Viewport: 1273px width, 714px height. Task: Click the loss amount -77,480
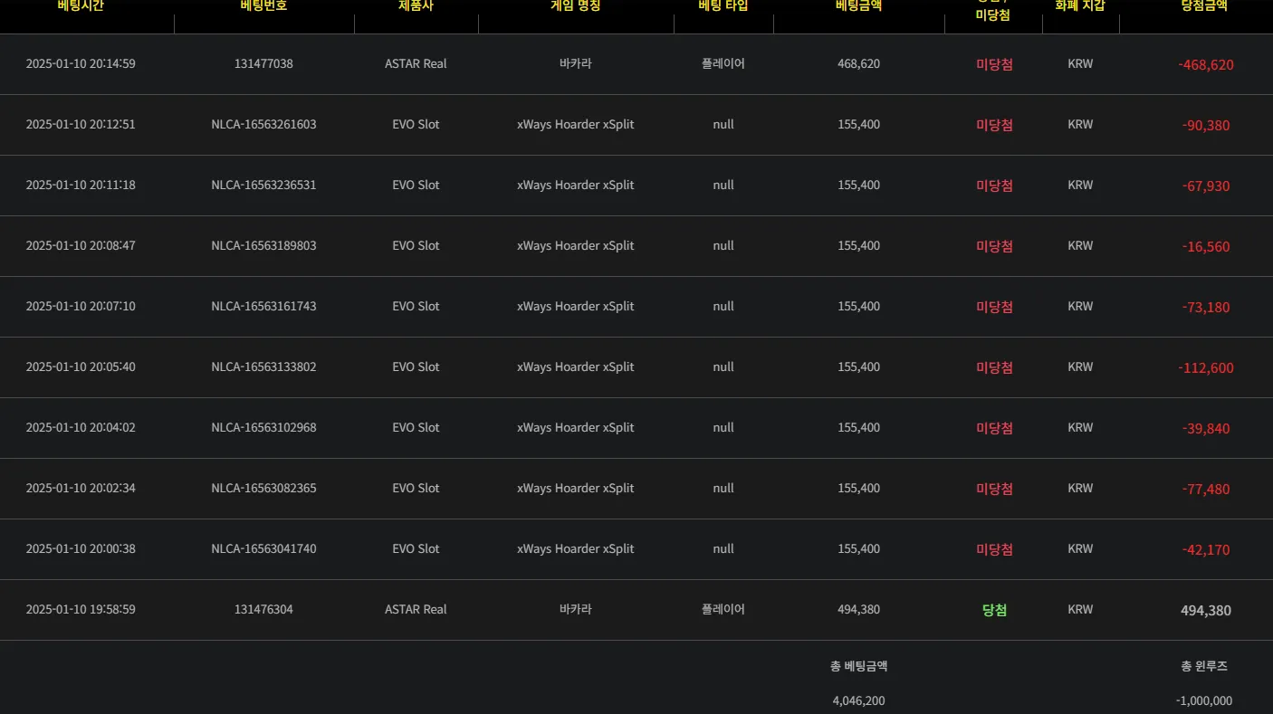click(x=1206, y=490)
